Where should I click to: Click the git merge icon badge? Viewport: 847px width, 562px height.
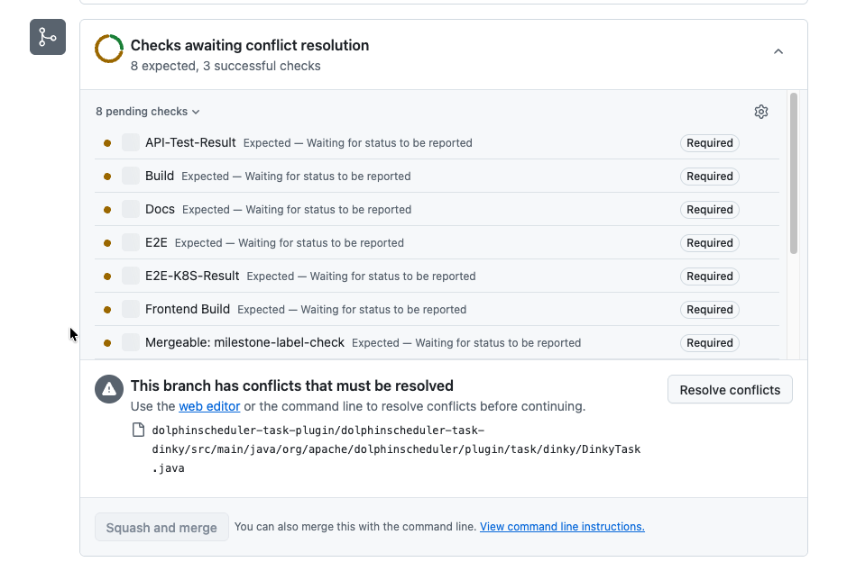(48, 37)
